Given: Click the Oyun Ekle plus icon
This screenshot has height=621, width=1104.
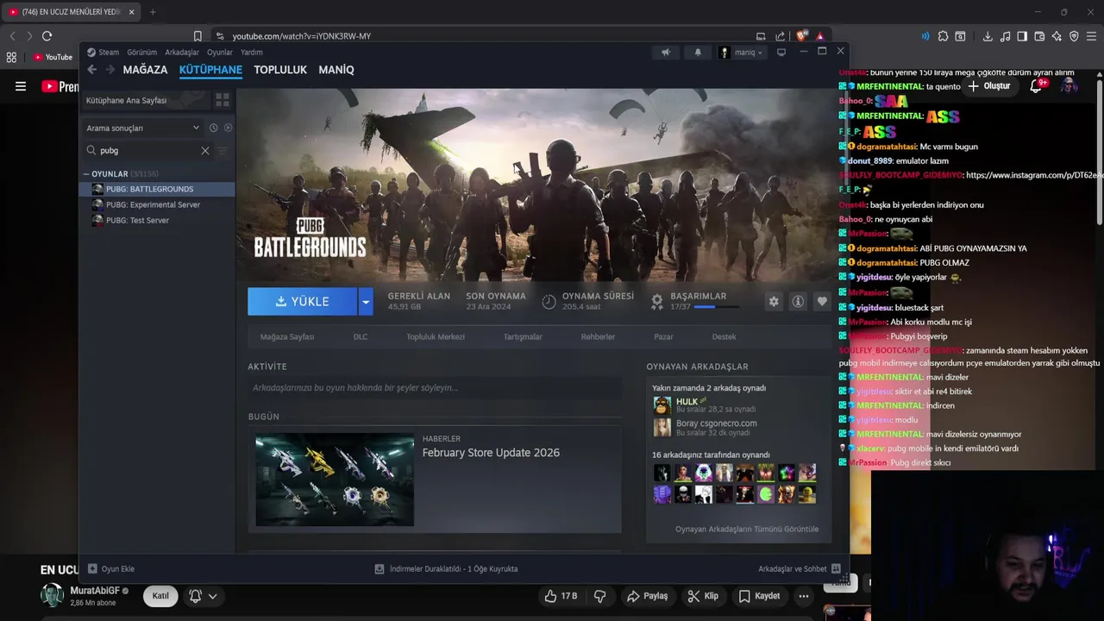Looking at the screenshot, I should 92,568.
